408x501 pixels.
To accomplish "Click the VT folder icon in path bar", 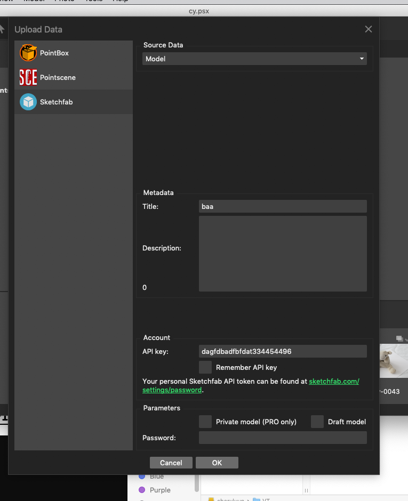I will [x=257, y=499].
